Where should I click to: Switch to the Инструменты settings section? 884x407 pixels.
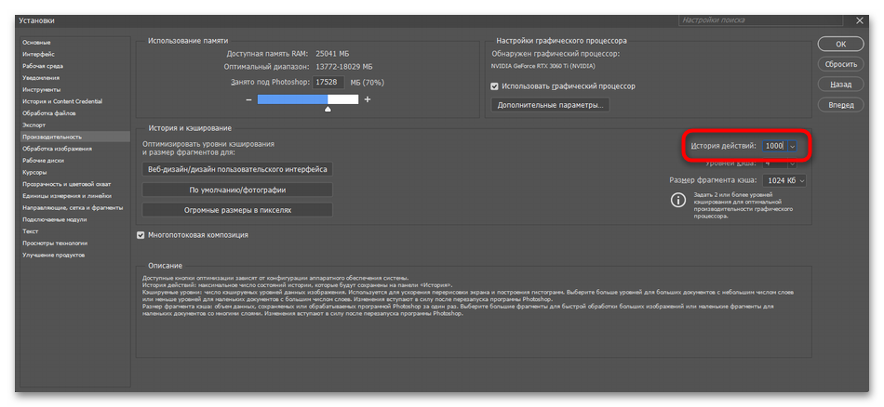[42, 90]
